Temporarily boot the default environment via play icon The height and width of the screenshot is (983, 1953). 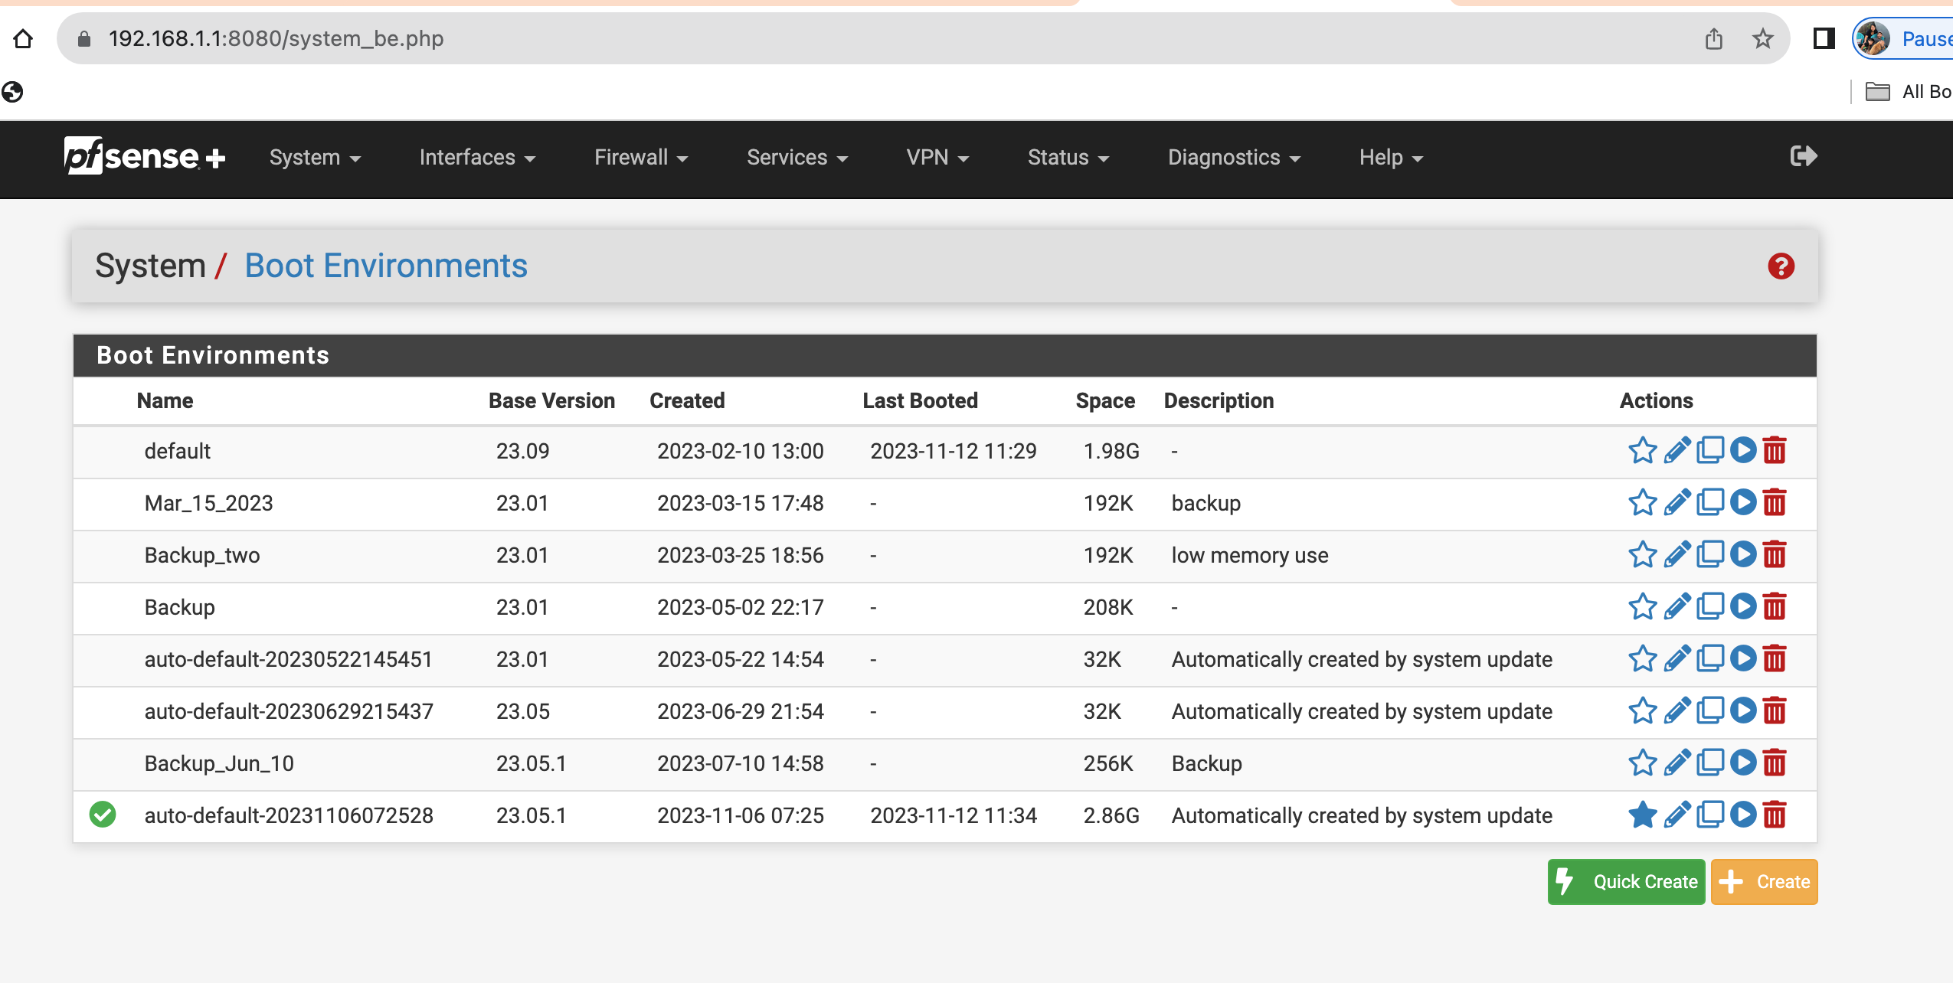(x=1742, y=450)
